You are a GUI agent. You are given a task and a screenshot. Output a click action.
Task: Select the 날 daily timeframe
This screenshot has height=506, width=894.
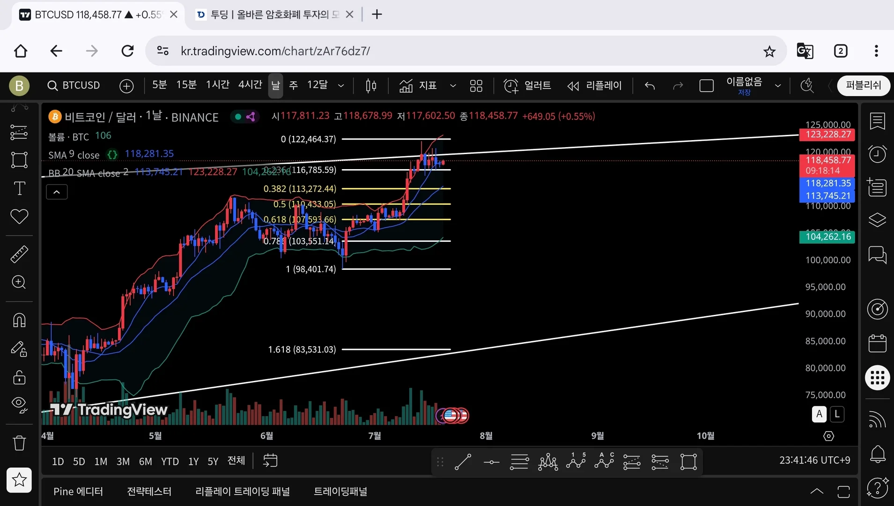275,85
